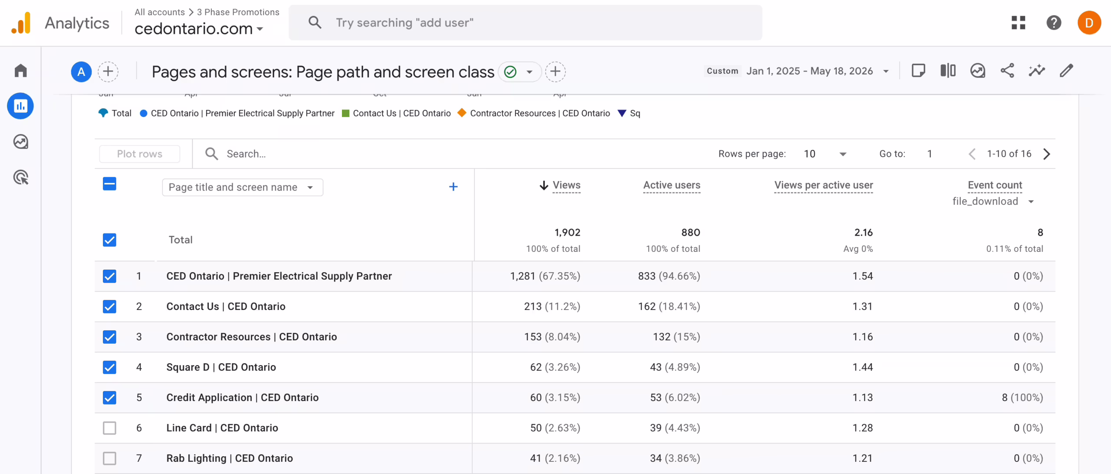Open the file_download event count dropdown
Image resolution: width=1111 pixels, height=474 pixels.
pos(993,201)
